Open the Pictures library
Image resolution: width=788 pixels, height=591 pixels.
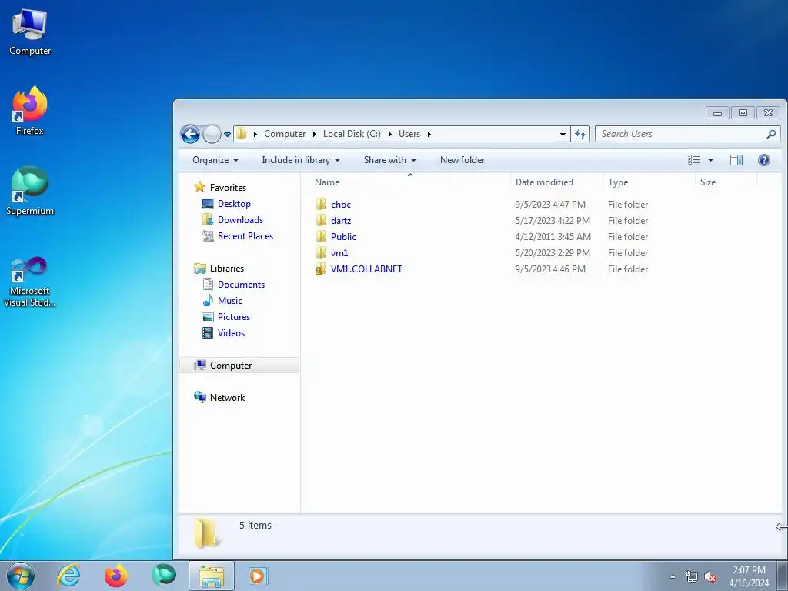tap(234, 316)
